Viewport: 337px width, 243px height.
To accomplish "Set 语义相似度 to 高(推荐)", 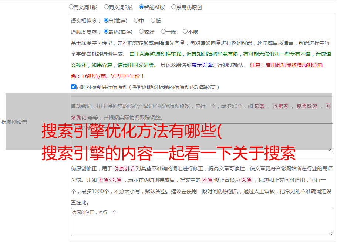I will (x=106, y=20).
